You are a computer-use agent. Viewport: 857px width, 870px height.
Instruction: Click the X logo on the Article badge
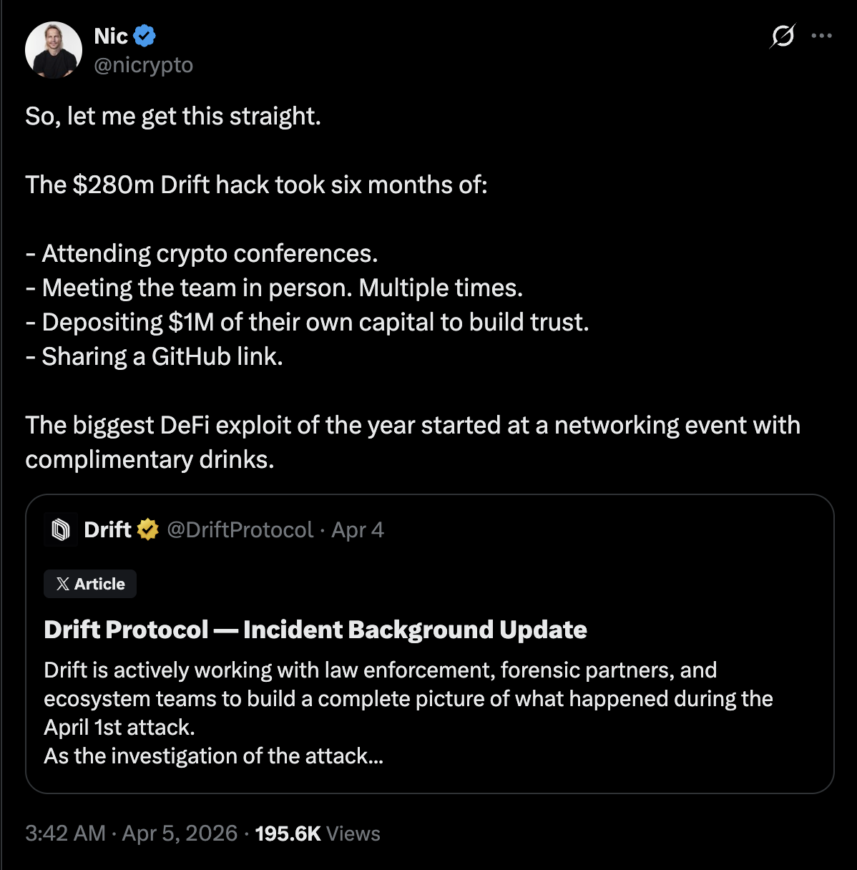pos(62,583)
